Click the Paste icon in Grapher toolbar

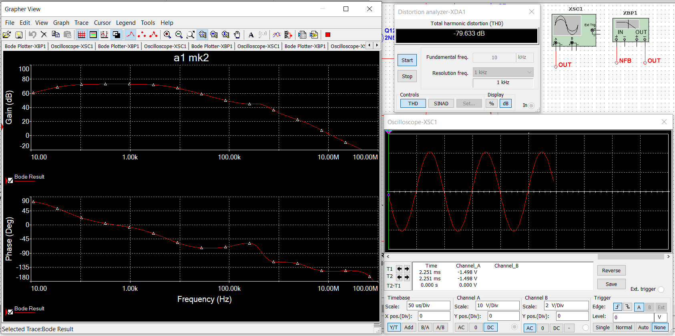coord(67,35)
